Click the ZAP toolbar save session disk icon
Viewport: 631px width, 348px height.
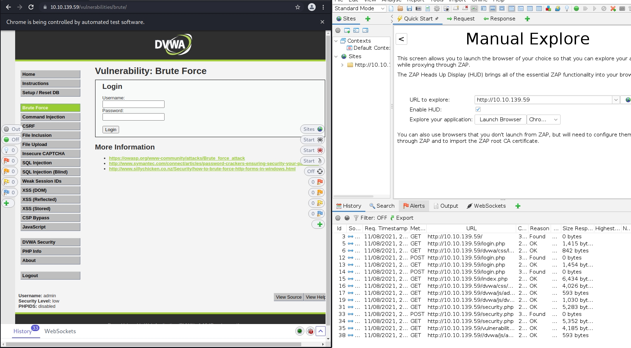click(x=409, y=8)
